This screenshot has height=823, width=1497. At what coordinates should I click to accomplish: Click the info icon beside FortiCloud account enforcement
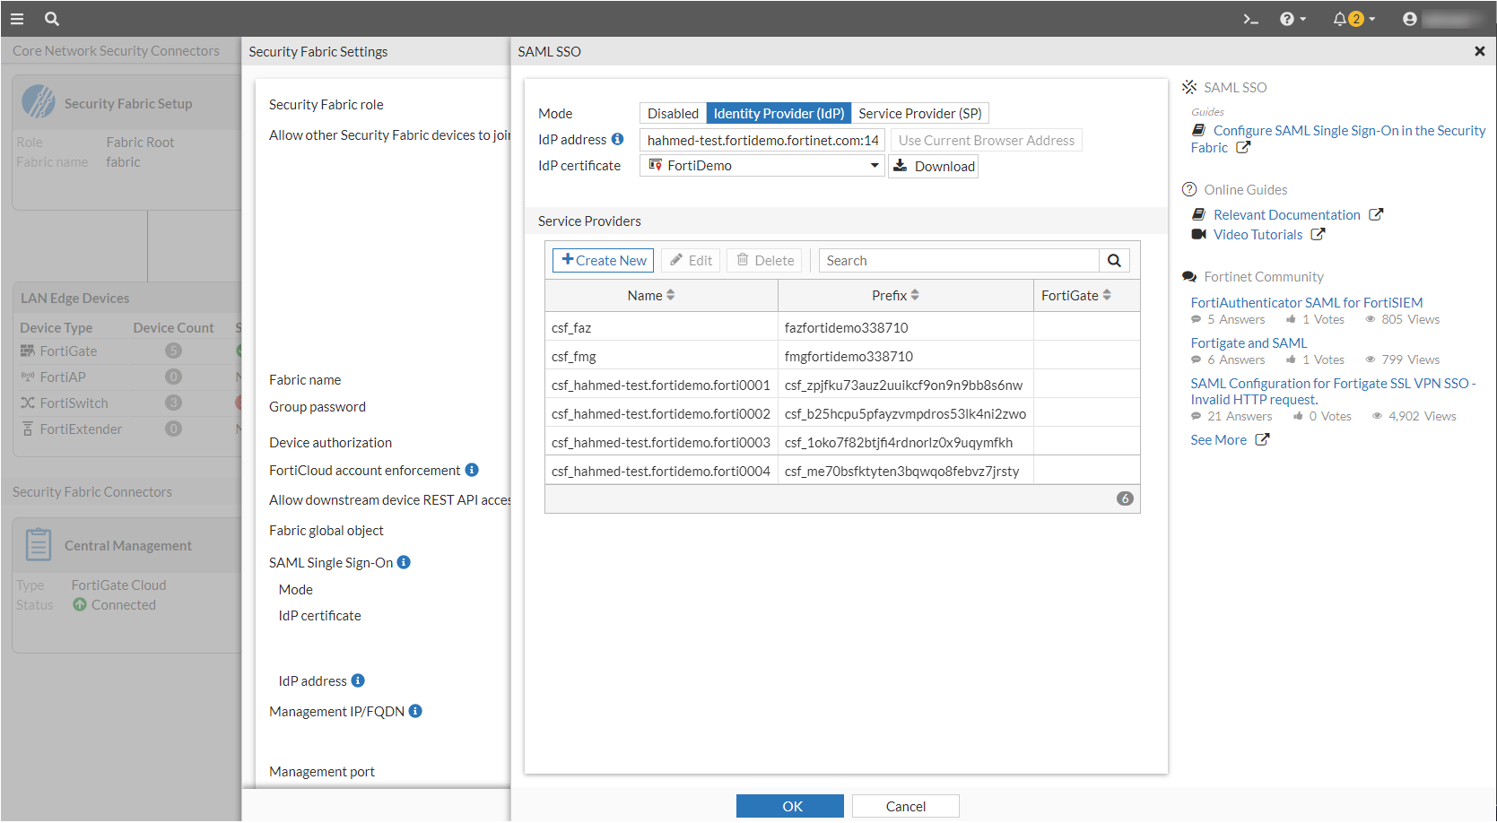point(473,470)
